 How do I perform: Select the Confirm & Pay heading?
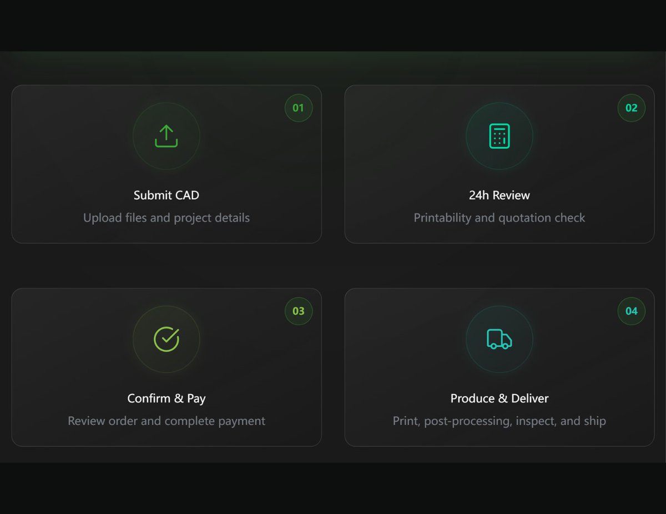click(x=167, y=399)
